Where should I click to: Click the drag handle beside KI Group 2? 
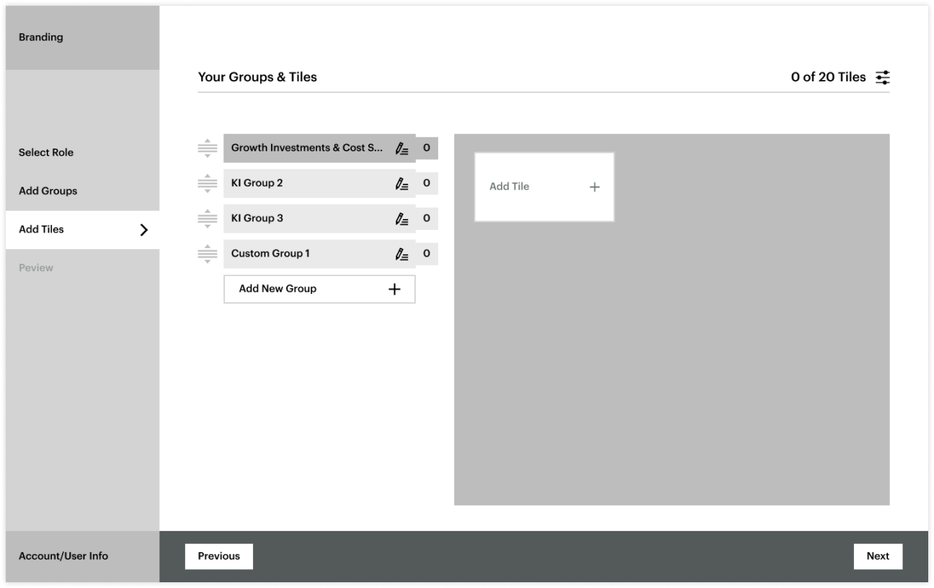click(x=207, y=183)
